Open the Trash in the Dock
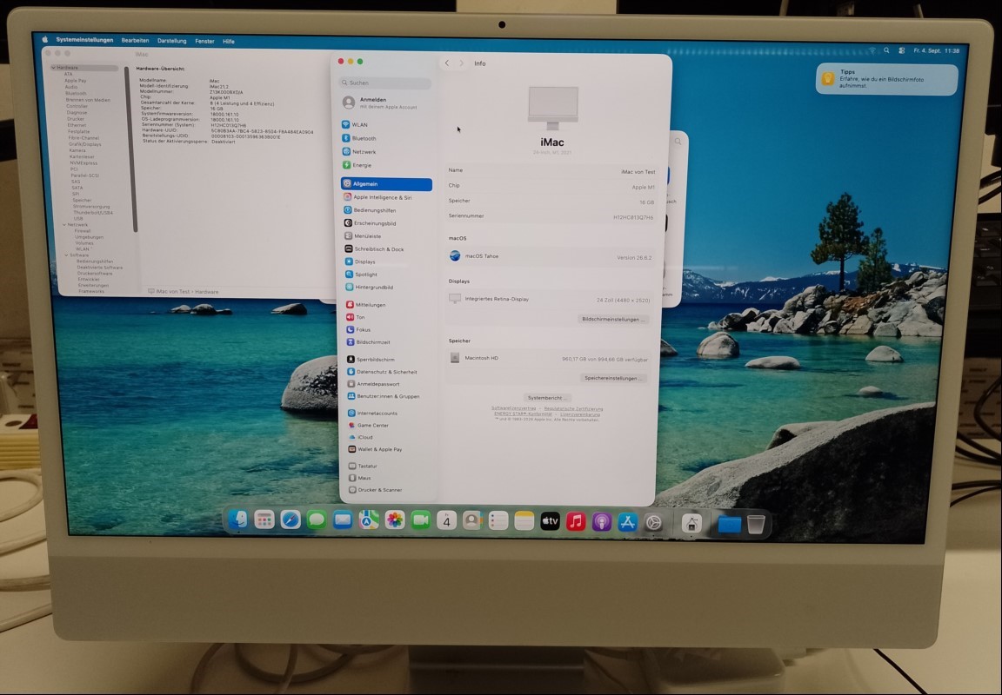This screenshot has width=1002, height=695. click(x=756, y=524)
